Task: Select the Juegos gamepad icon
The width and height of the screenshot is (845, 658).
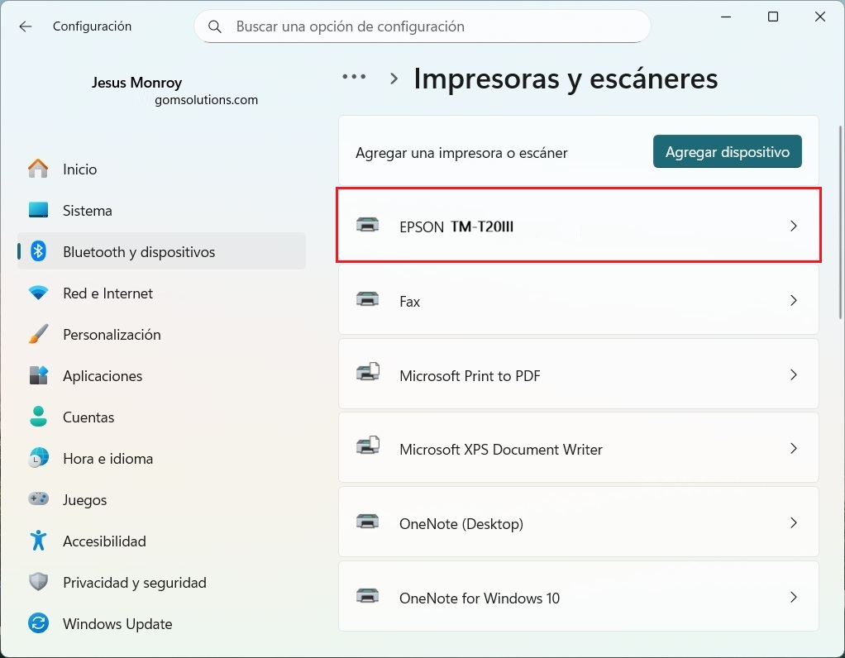Action: click(38, 499)
